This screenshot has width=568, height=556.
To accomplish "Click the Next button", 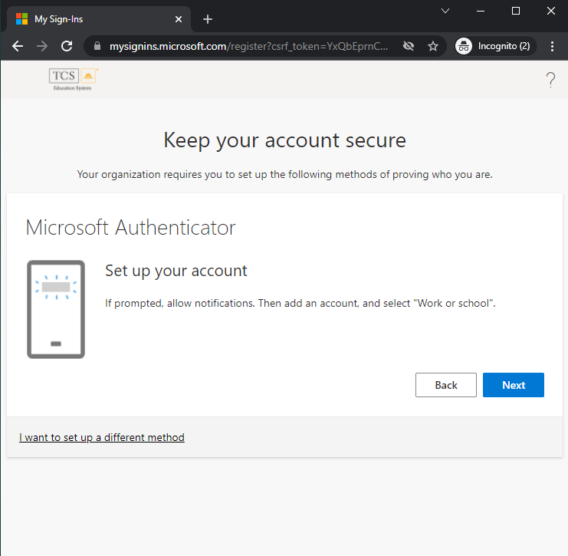I will click(x=514, y=385).
